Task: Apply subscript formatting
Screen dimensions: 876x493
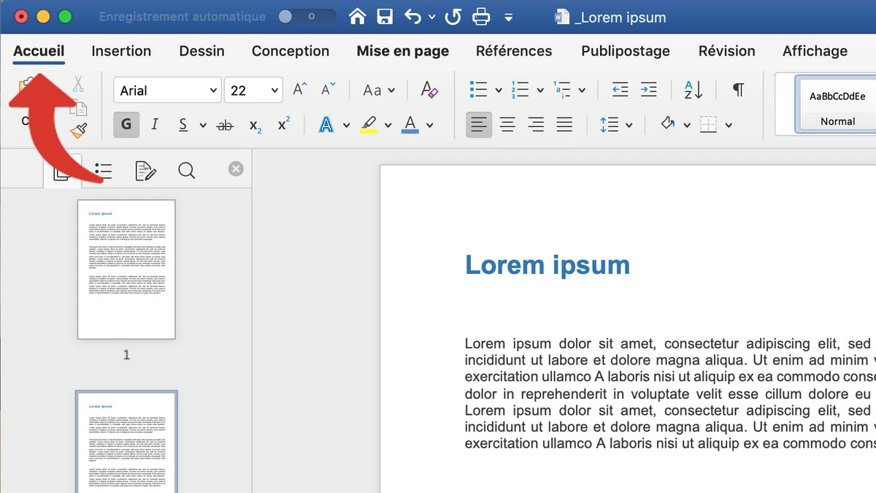Action: coord(255,126)
